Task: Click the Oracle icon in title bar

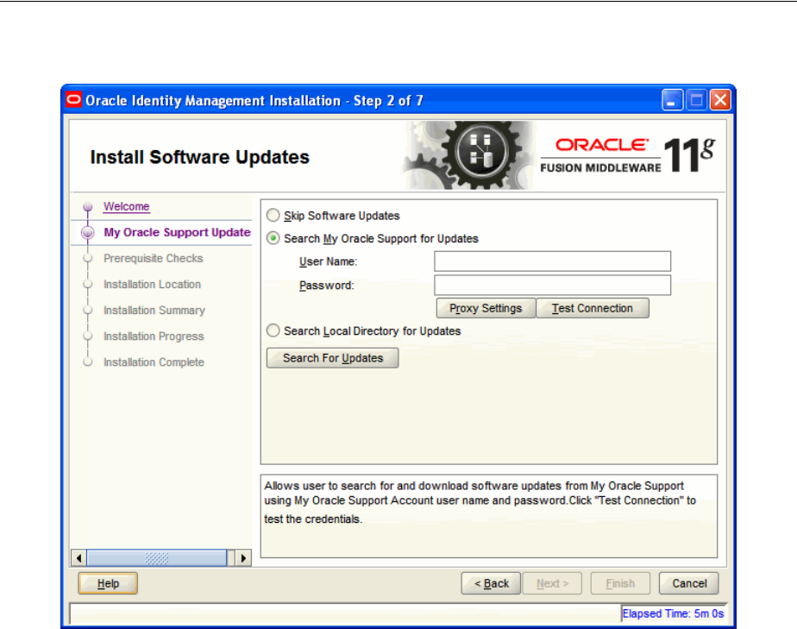Action: click(73, 100)
